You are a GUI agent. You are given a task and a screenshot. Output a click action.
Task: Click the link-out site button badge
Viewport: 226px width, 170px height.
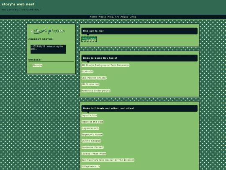pyautogui.click(x=89, y=39)
